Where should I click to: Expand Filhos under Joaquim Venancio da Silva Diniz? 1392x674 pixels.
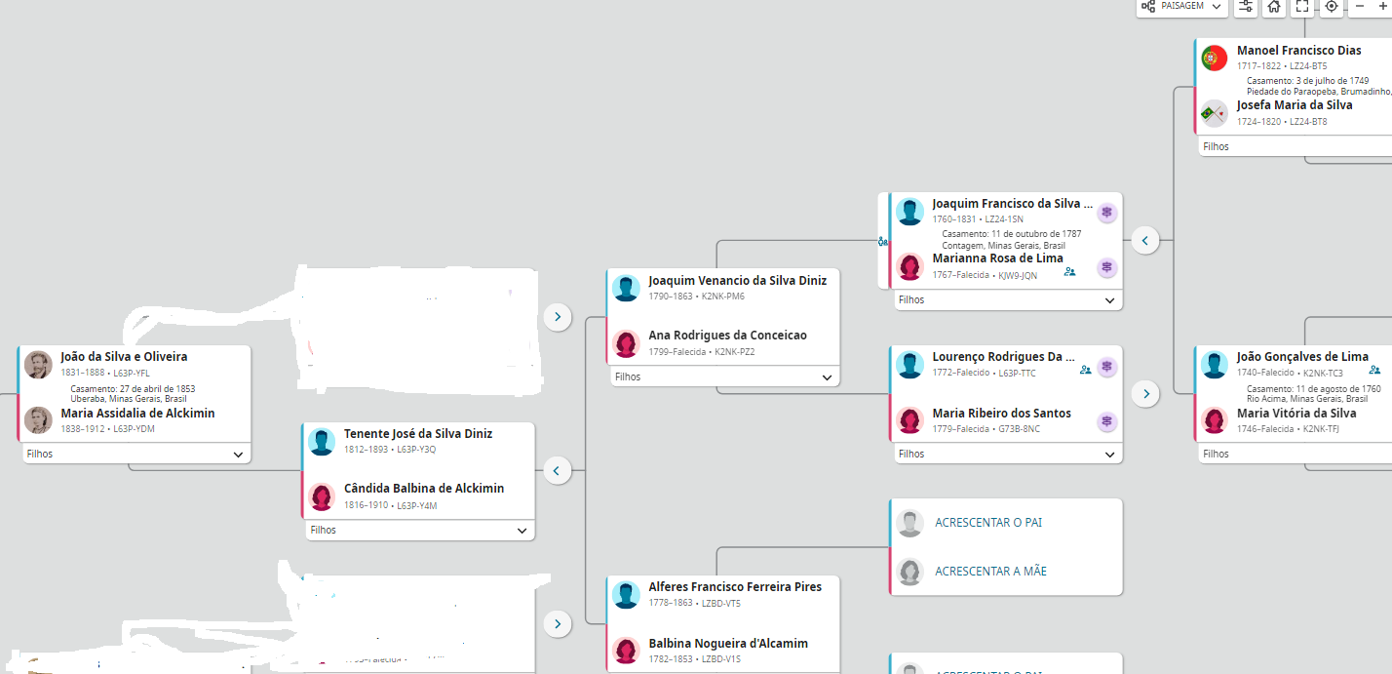pyautogui.click(x=827, y=377)
